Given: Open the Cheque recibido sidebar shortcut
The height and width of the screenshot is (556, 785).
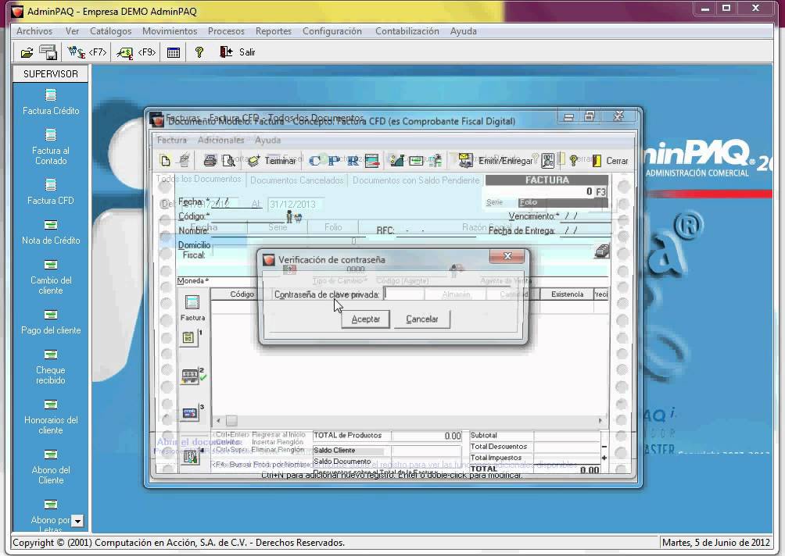Looking at the screenshot, I should [x=51, y=368].
